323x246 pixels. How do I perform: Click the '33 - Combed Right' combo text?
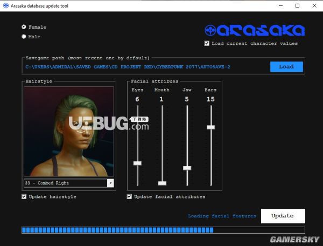pos(47,183)
